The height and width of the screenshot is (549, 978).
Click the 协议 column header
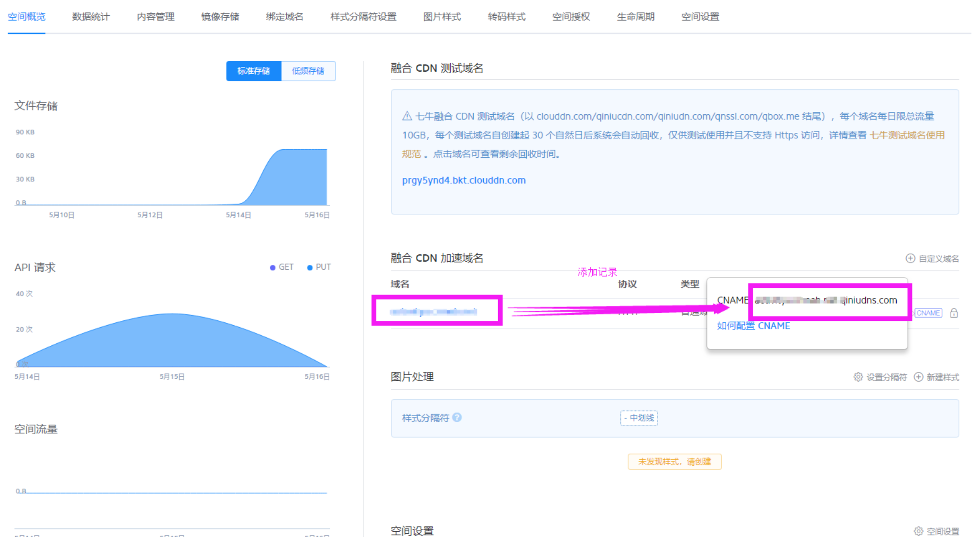[627, 284]
